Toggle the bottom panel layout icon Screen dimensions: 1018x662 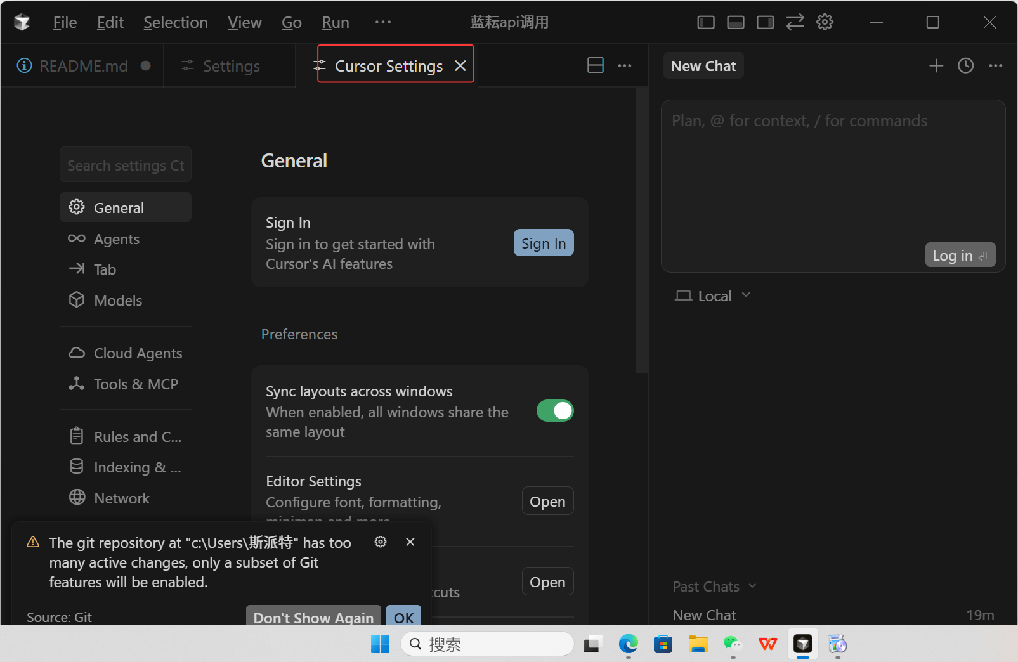click(736, 22)
